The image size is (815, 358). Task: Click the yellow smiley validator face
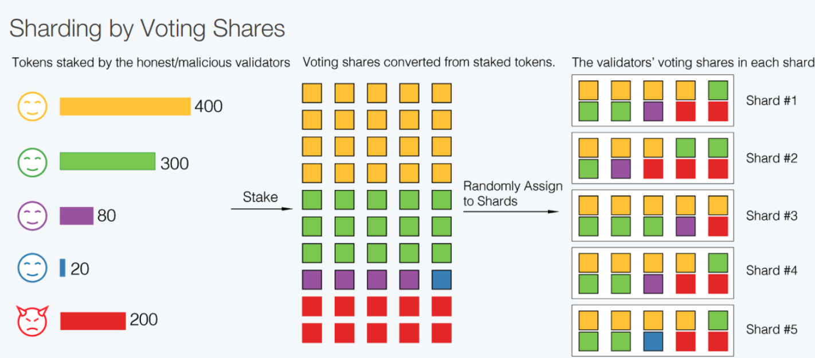point(33,106)
